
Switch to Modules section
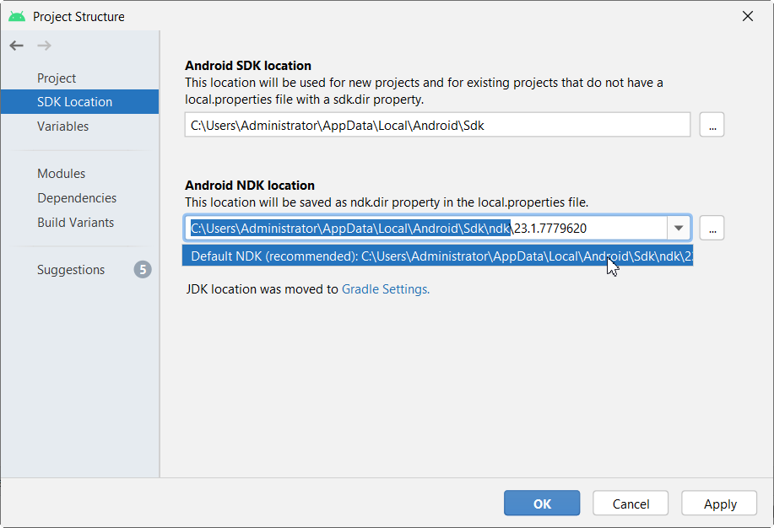click(62, 174)
